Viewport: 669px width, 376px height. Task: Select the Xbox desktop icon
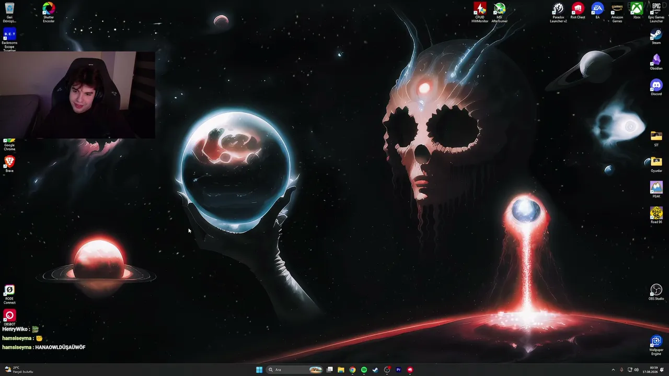637,10
